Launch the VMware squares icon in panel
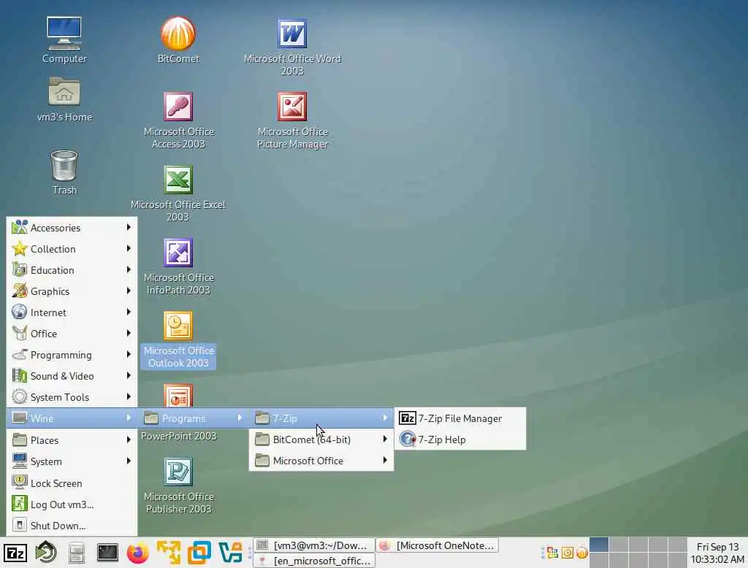Screen dimensions: 748x568 pos(199,553)
